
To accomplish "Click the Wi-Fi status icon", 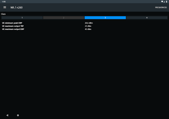I will [x=162, y=2].
